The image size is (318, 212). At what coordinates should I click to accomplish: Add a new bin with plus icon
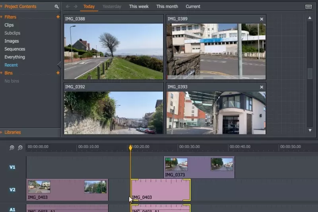(x=58, y=73)
